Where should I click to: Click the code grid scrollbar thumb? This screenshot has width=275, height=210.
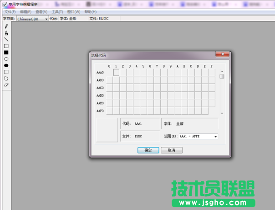tap(222, 76)
